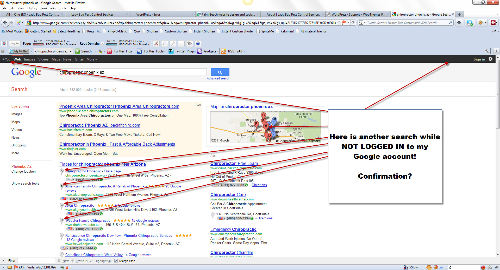The image size is (500, 270).
Task: Click Show search tools
Action: tap(25, 183)
